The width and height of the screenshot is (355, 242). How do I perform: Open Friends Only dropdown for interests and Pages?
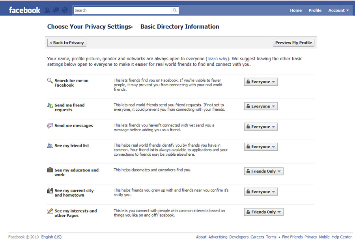pos(263,212)
